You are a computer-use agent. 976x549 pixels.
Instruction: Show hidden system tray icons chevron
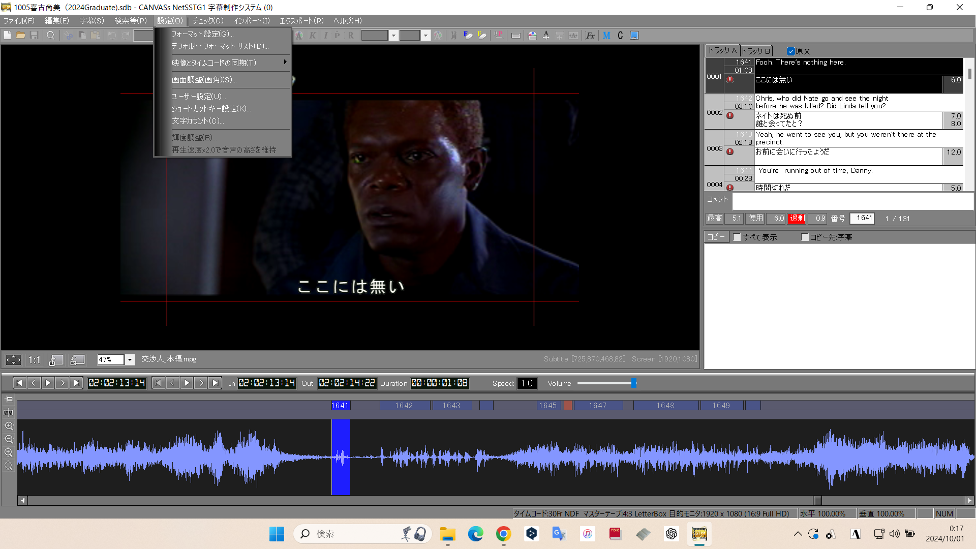coord(798,534)
